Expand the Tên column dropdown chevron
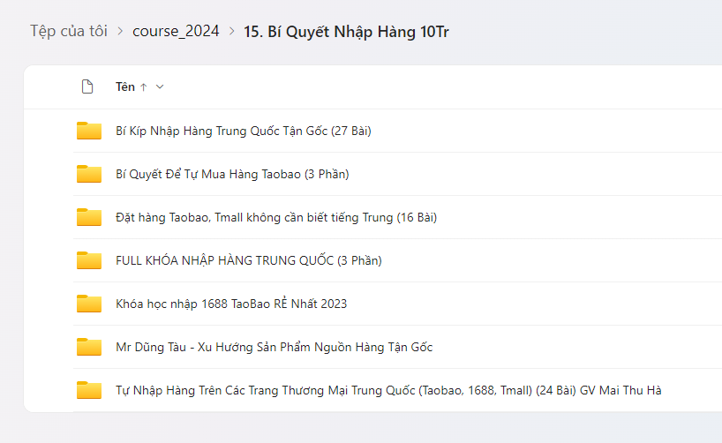Image resolution: width=722 pixels, height=443 pixels. point(160,87)
